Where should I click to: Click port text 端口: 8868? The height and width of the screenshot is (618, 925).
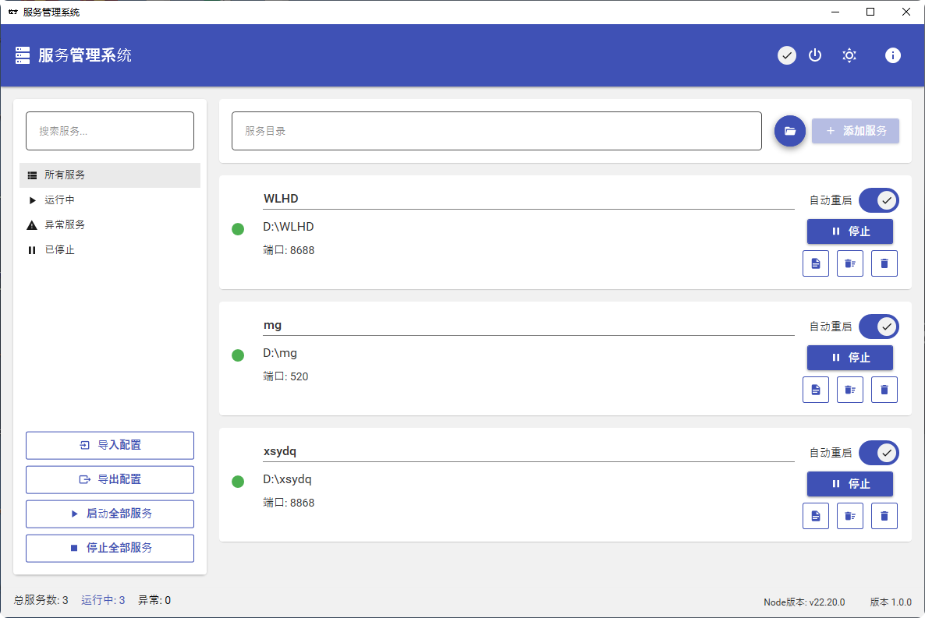tap(289, 503)
